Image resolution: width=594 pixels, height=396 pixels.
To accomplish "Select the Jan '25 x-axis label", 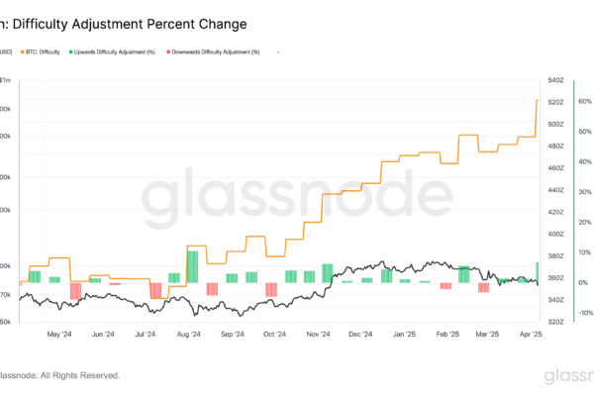I will tap(404, 335).
